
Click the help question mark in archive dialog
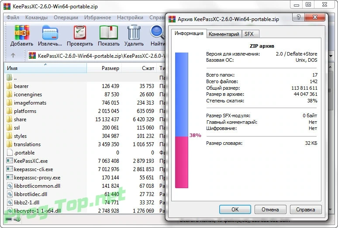point(299,17)
